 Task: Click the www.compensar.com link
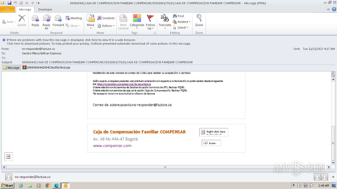(112, 146)
